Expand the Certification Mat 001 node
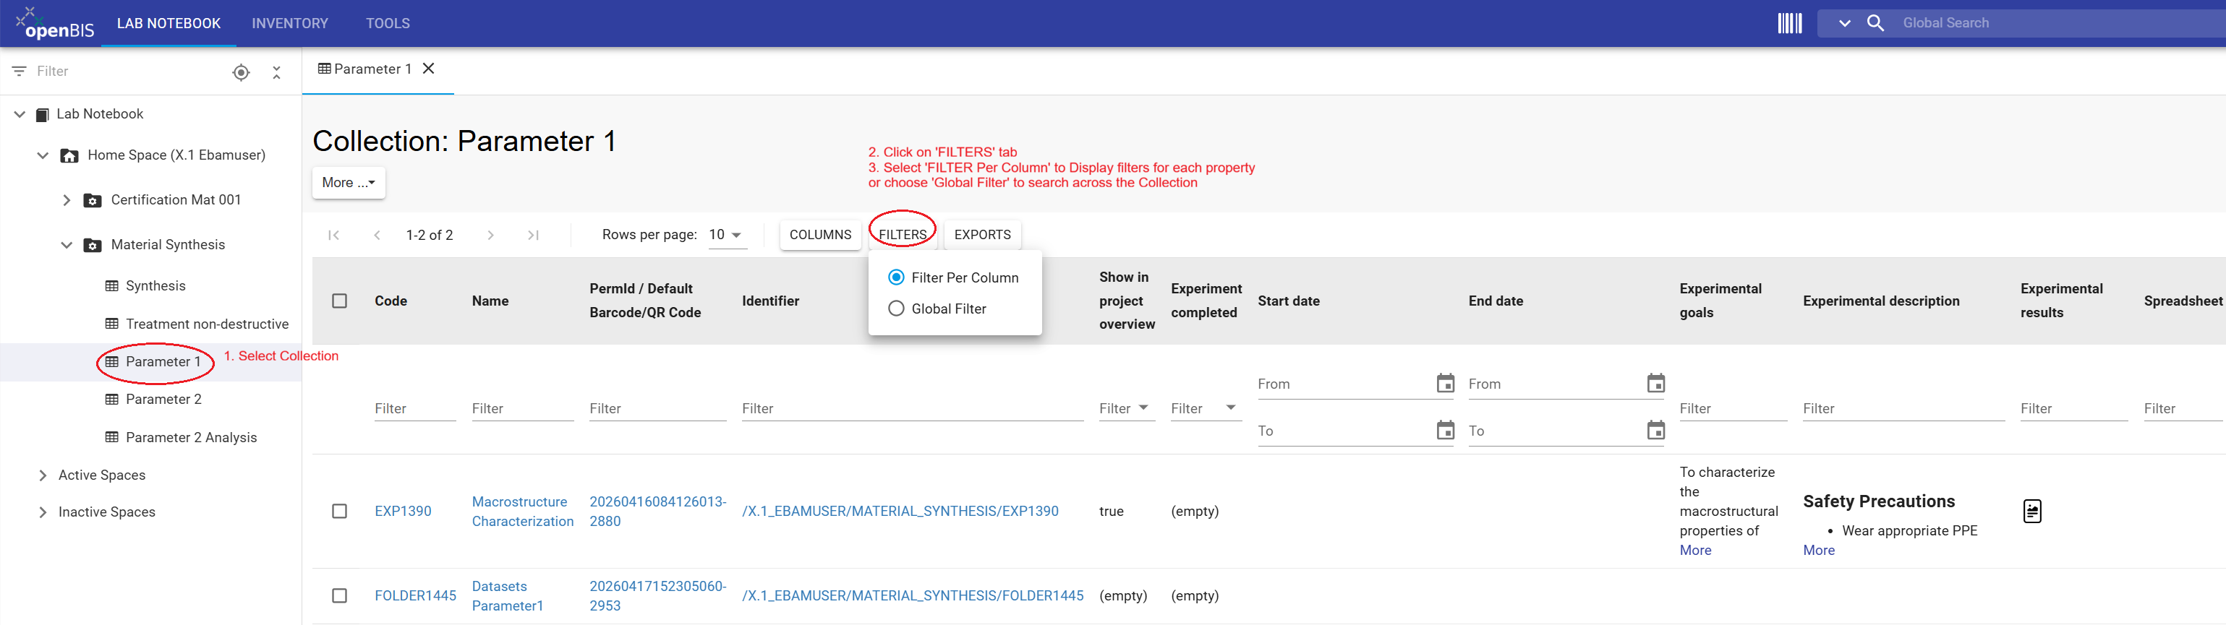The image size is (2226, 625). tap(67, 200)
